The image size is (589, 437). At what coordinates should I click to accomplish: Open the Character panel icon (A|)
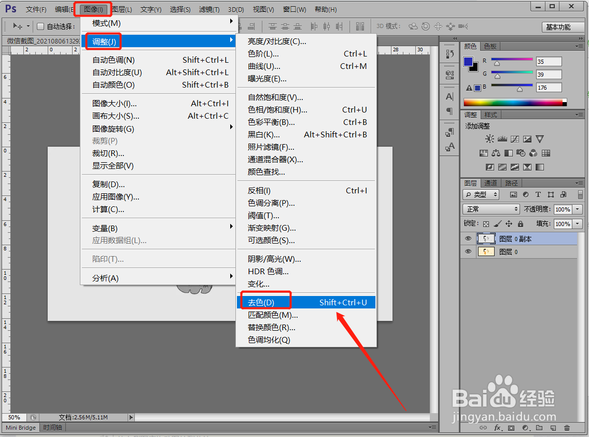point(450,97)
